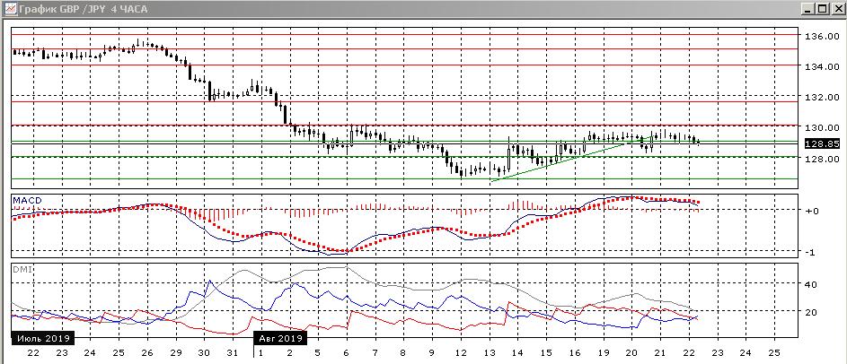Maximize the GBP/JPY chart window

click(x=821, y=8)
